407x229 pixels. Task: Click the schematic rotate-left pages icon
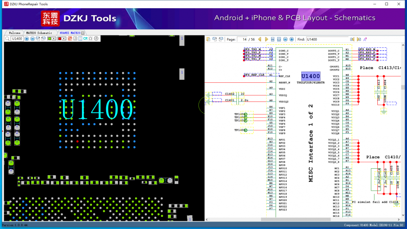214,39
